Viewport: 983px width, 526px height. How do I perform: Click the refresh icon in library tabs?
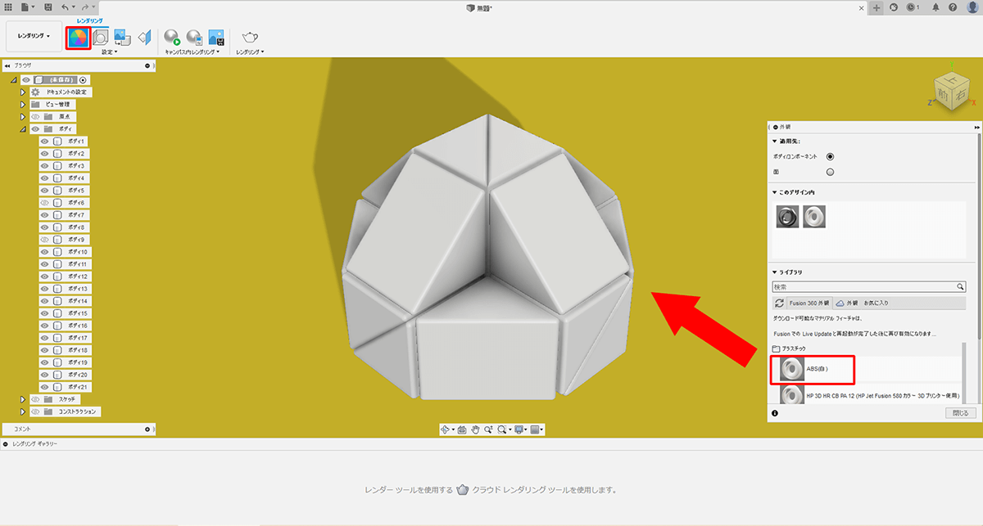[x=779, y=303]
